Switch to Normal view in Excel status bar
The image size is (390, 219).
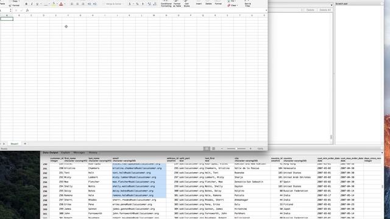point(207,148)
